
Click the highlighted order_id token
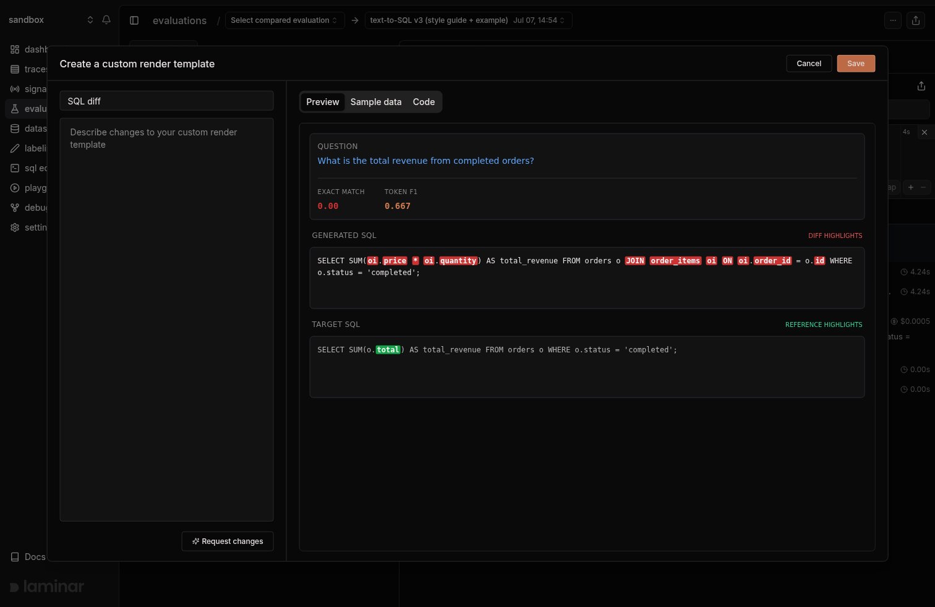pyautogui.click(x=772, y=261)
